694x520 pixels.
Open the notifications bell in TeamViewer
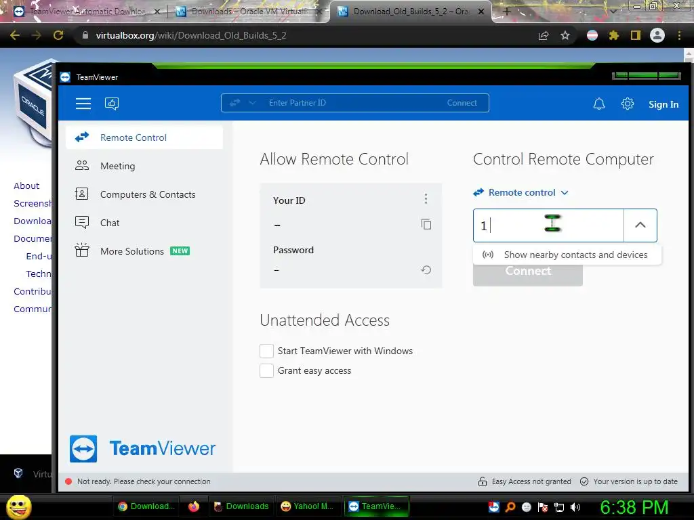599,104
